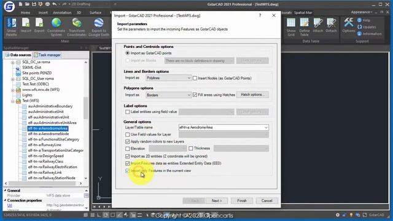
Task: Collapse Connection properties section
Action: [x=6, y=201]
